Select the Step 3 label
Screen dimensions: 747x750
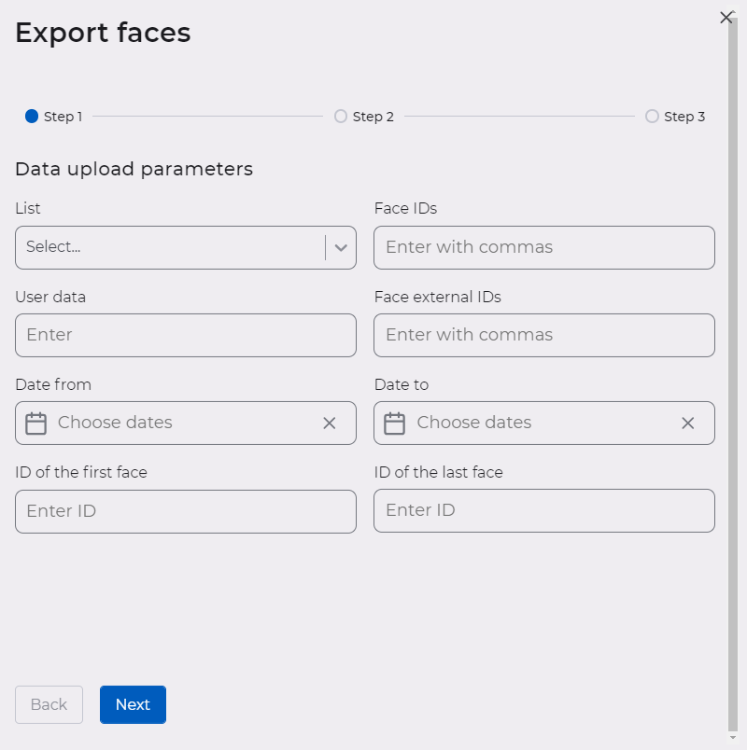[684, 116]
